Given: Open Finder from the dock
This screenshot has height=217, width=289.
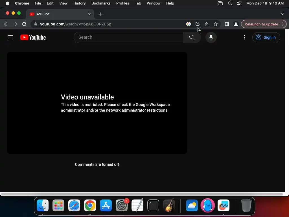Looking at the screenshot, I should [43, 205].
